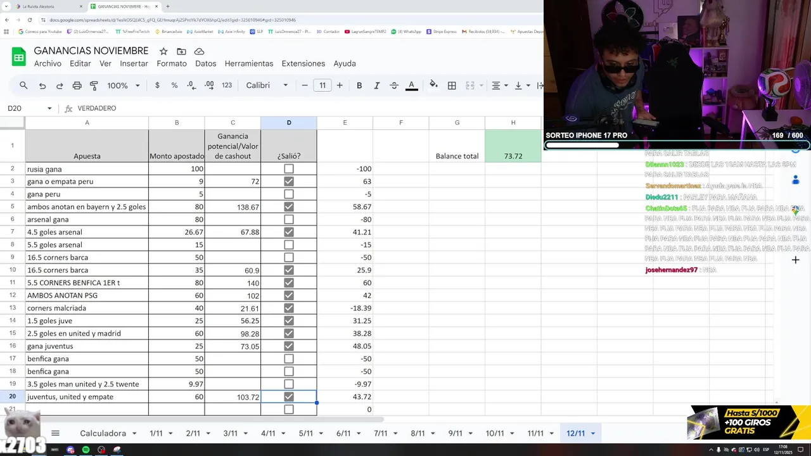Screen dimensions: 811x456
Task: Open the Ayuda menu
Action: 345,63
